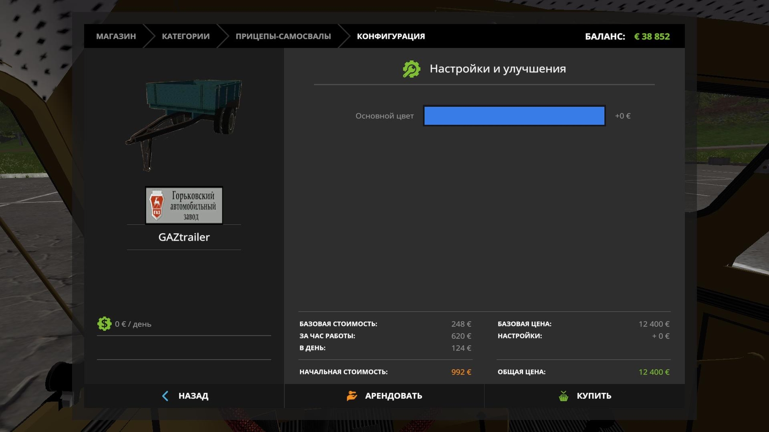Click the green dollar daily cost icon
The image size is (769, 432).
(104, 324)
